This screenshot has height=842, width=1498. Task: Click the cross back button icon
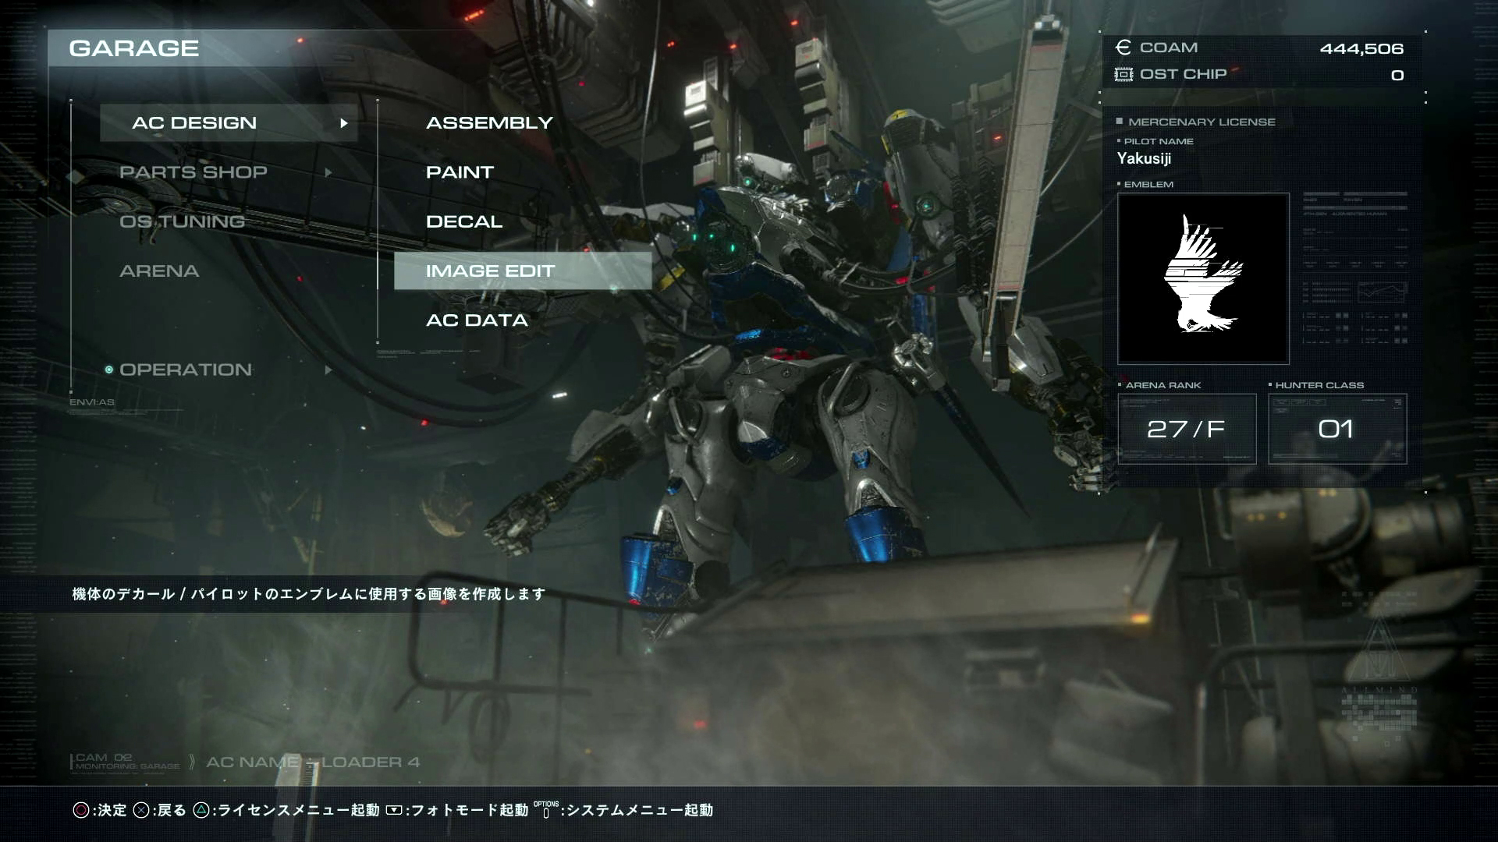(x=141, y=810)
